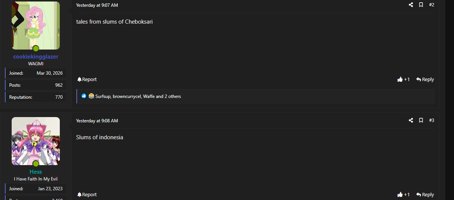Click the laughing emoji reaction icon
The height and width of the screenshot is (200, 454).
(91, 96)
